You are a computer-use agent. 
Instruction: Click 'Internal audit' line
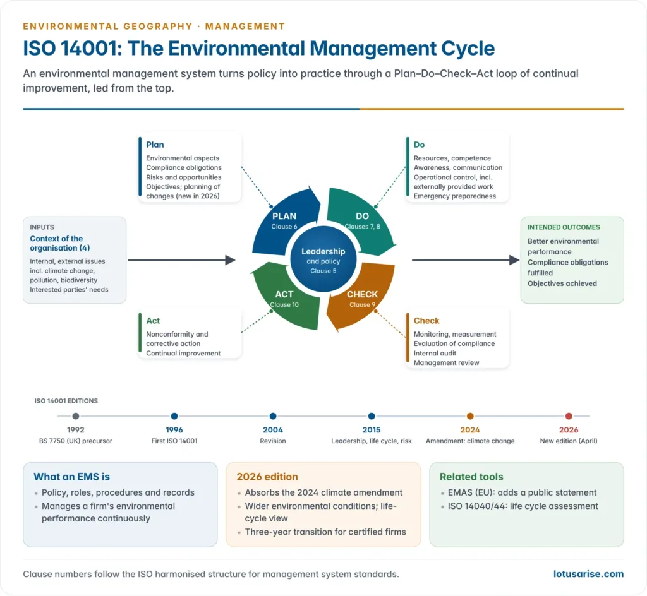[435, 353]
